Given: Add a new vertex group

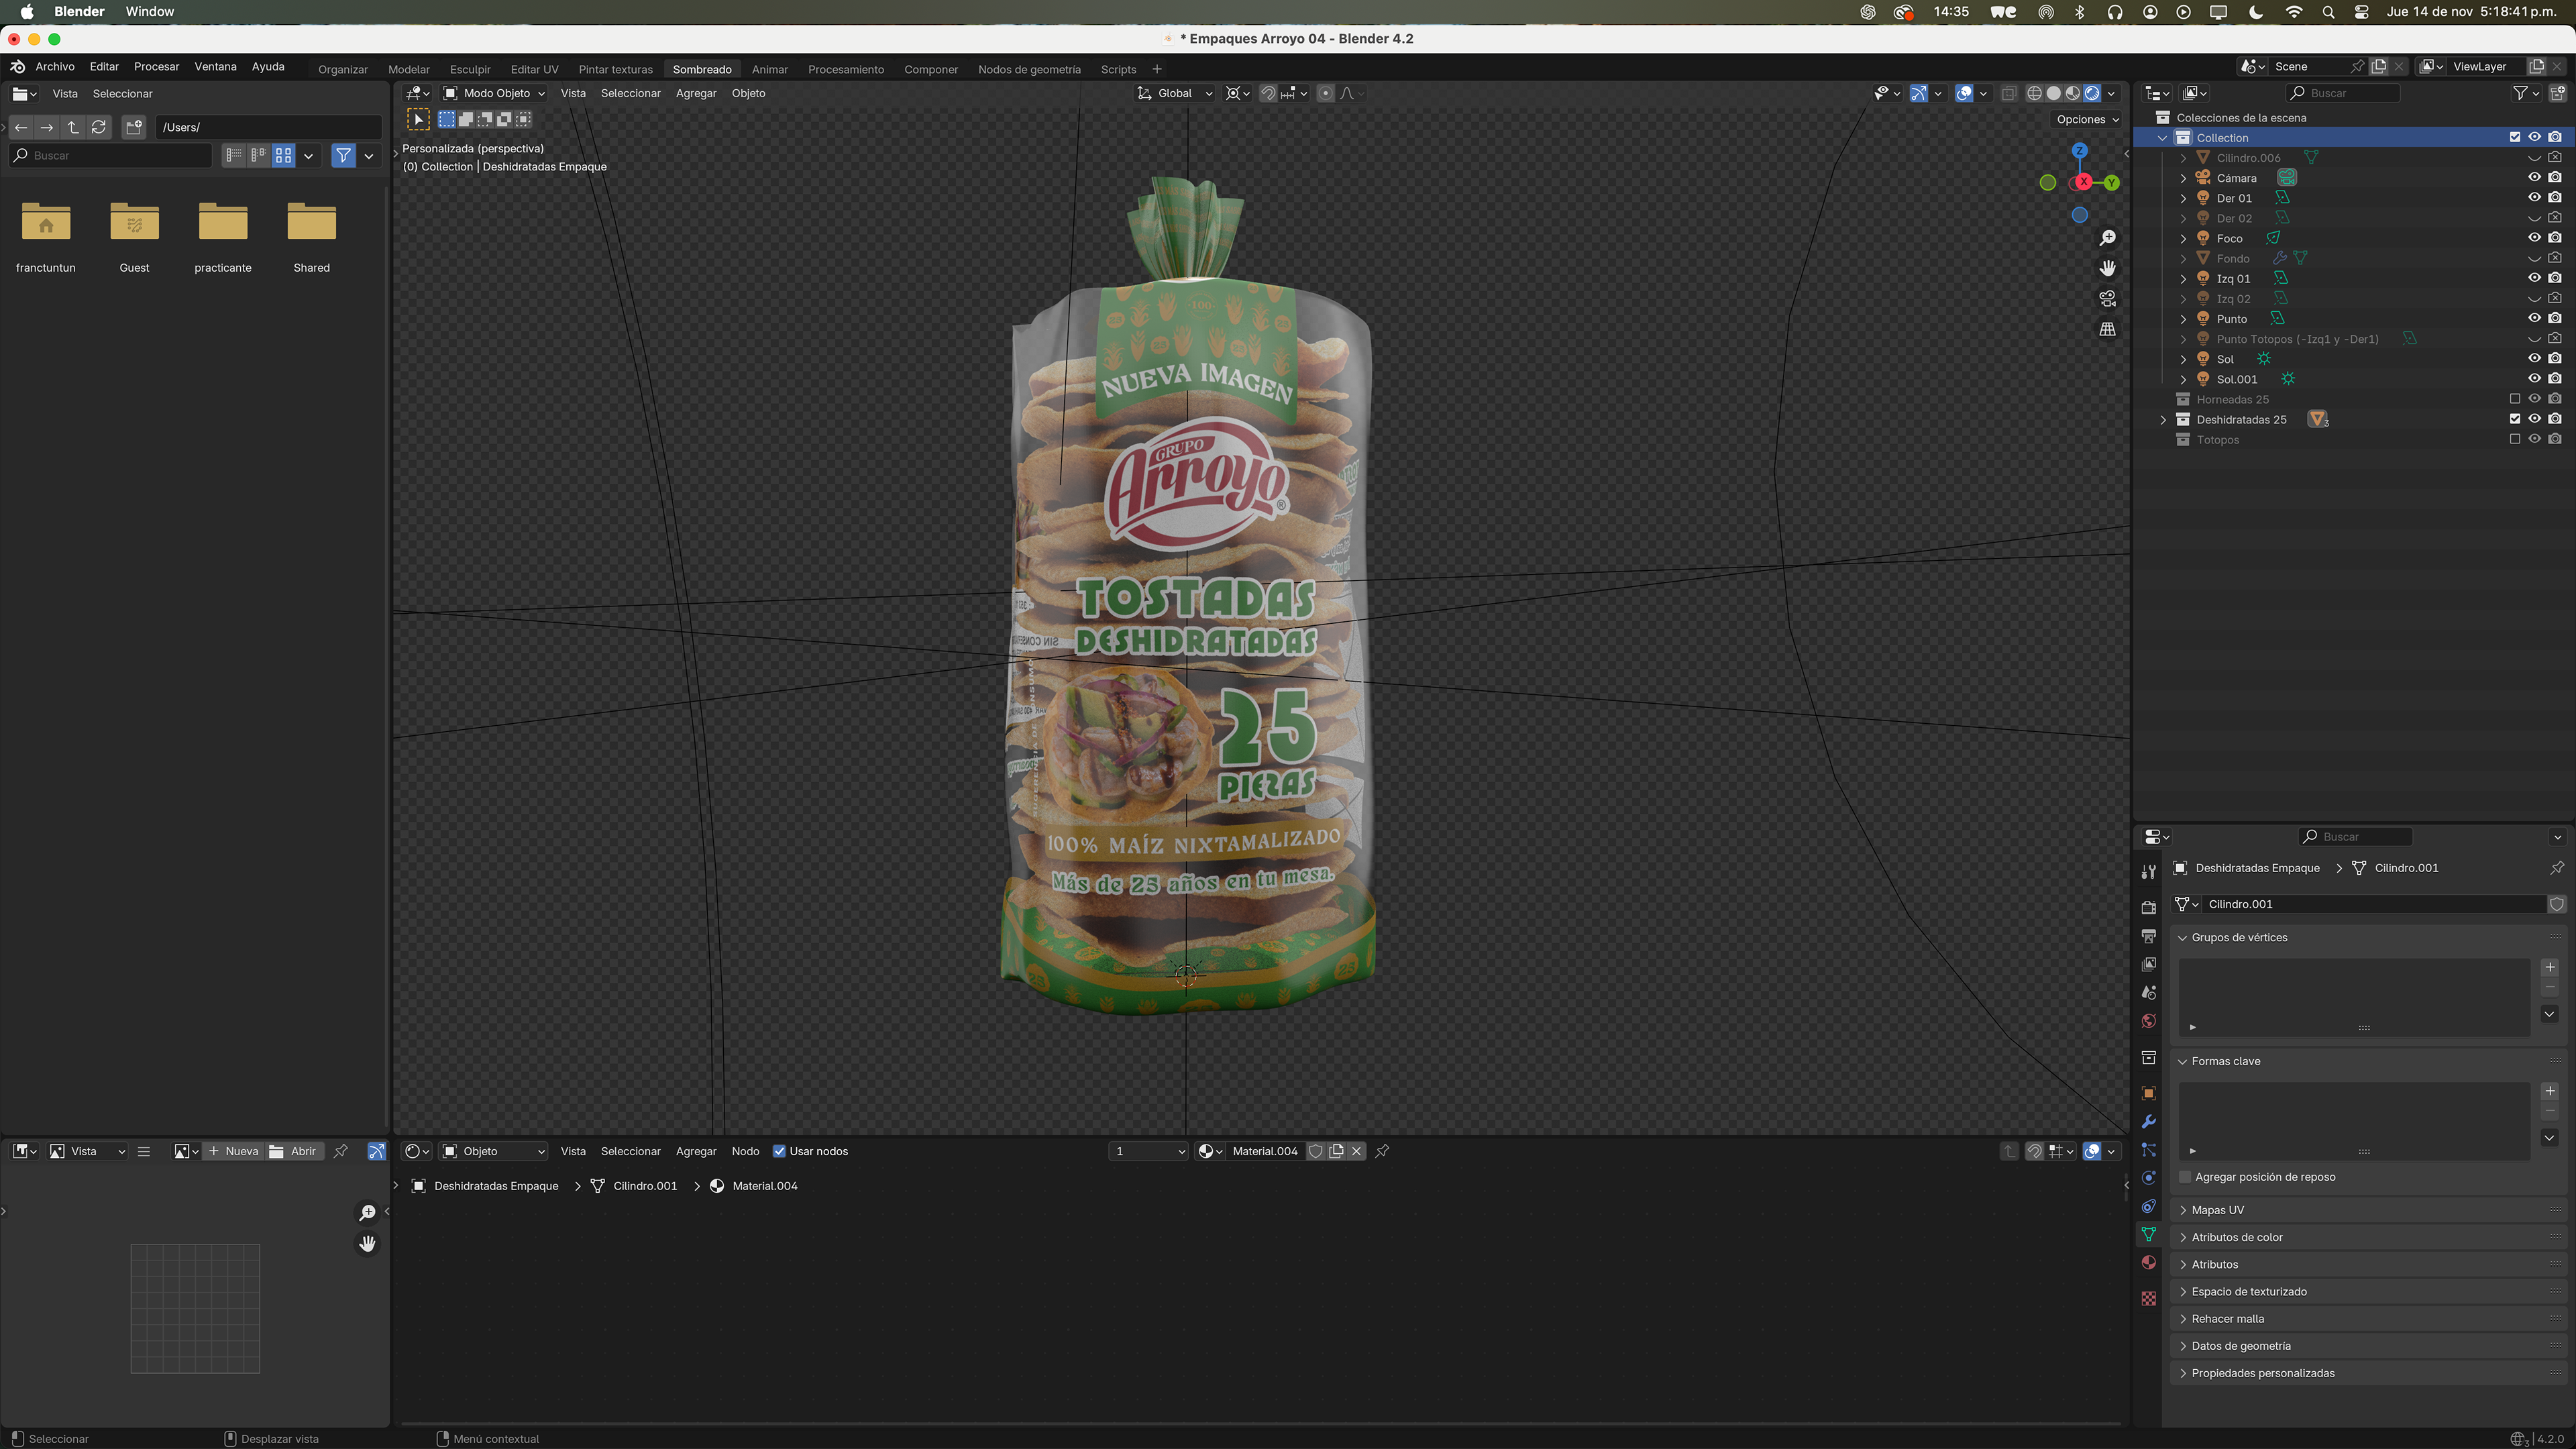Looking at the screenshot, I should coord(2549,967).
